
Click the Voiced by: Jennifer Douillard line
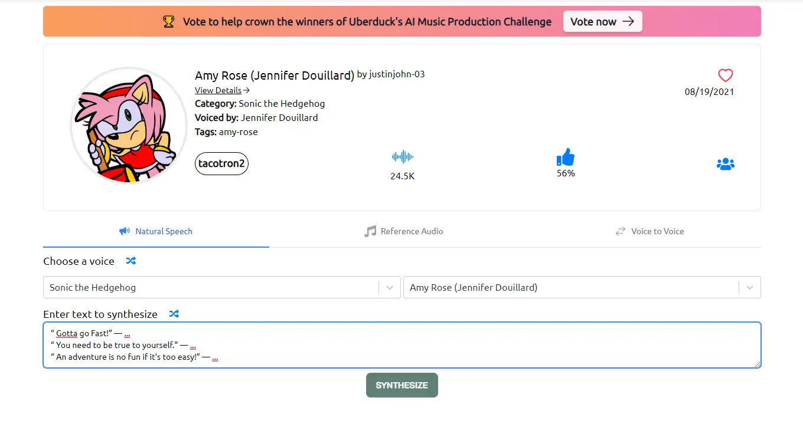click(x=256, y=118)
